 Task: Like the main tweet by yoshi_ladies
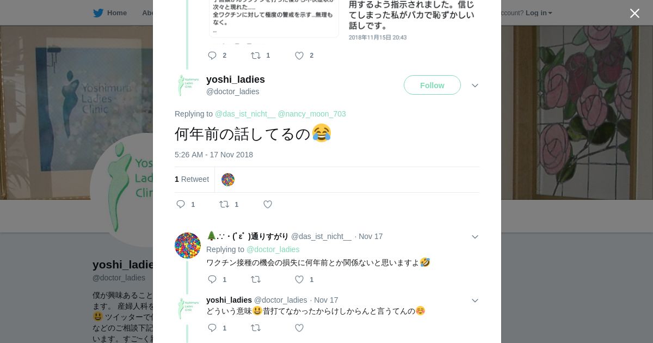click(x=268, y=204)
